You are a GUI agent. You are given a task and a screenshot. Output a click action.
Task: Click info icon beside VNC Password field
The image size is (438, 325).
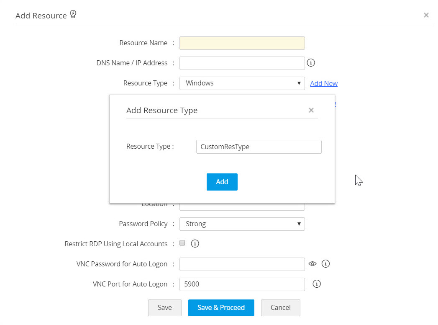click(x=326, y=264)
